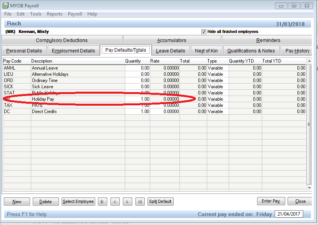The height and width of the screenshot is (225, 318).
Task: Click the grid scrollbar up arrow
Action: click(309, 61)
